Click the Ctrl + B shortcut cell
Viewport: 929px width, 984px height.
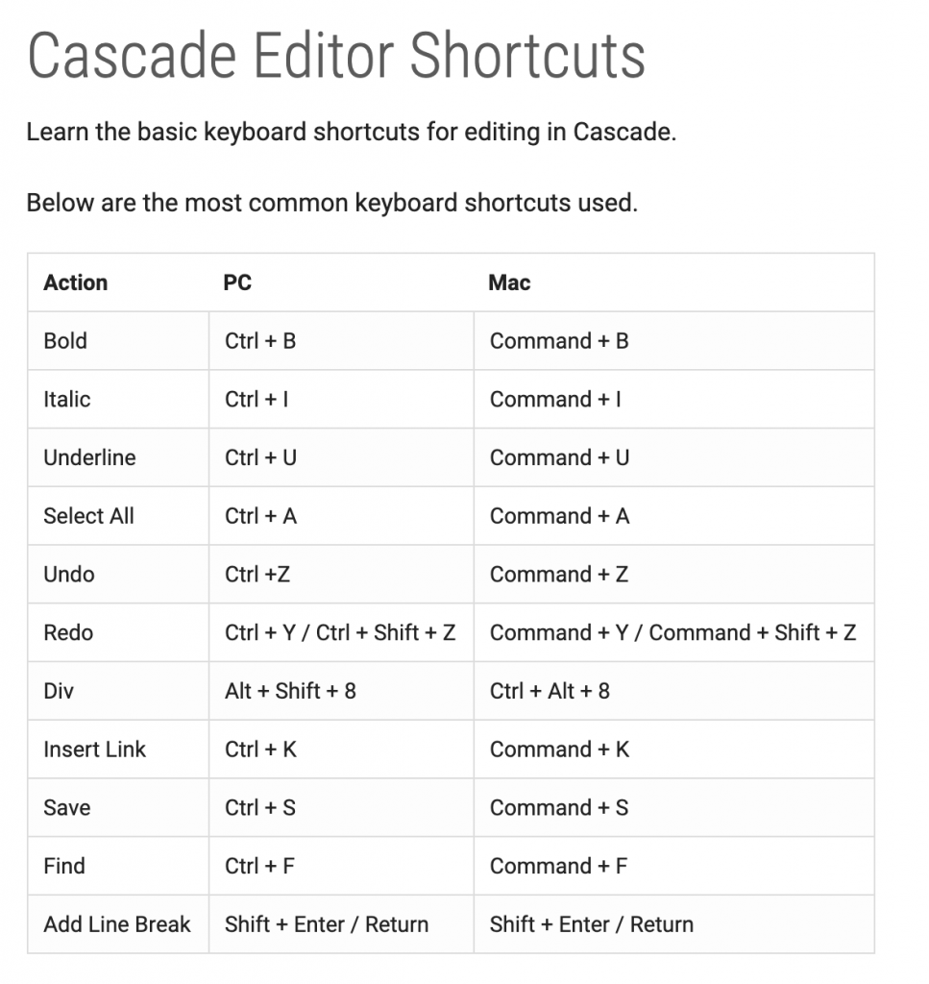pos(341,341)
